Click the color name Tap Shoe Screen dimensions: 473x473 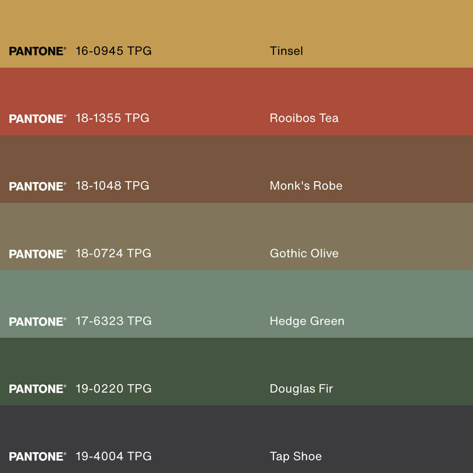(x=296, y=456)
